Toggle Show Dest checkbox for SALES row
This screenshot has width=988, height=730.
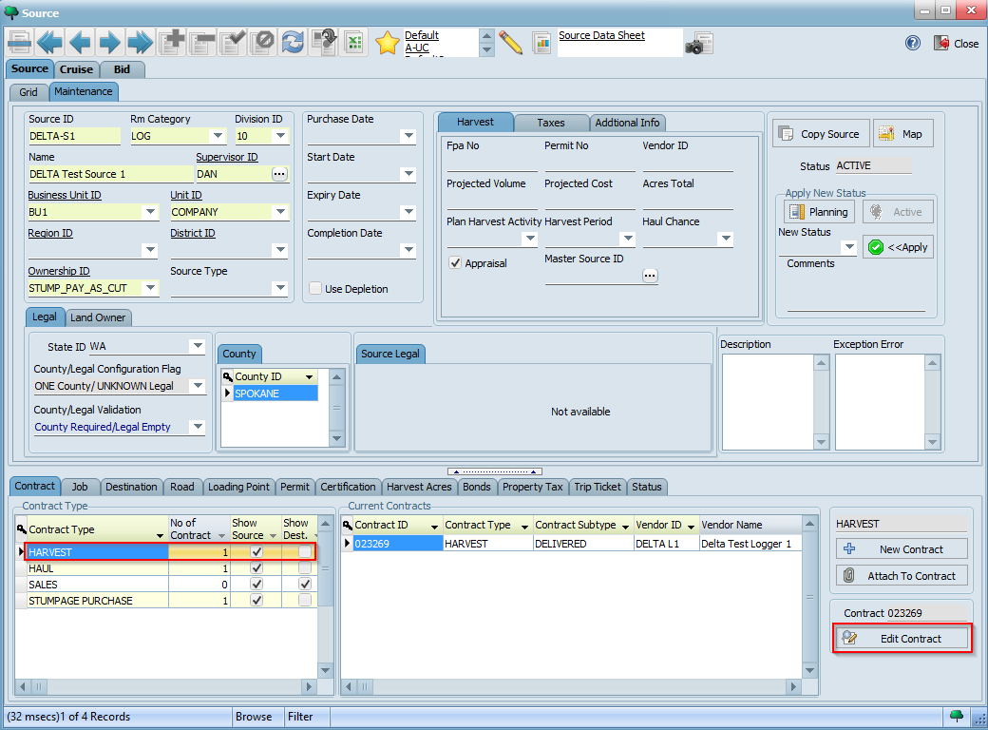305,585
